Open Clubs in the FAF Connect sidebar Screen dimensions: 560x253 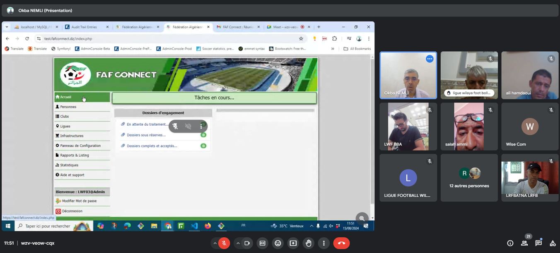click(82, 117)
